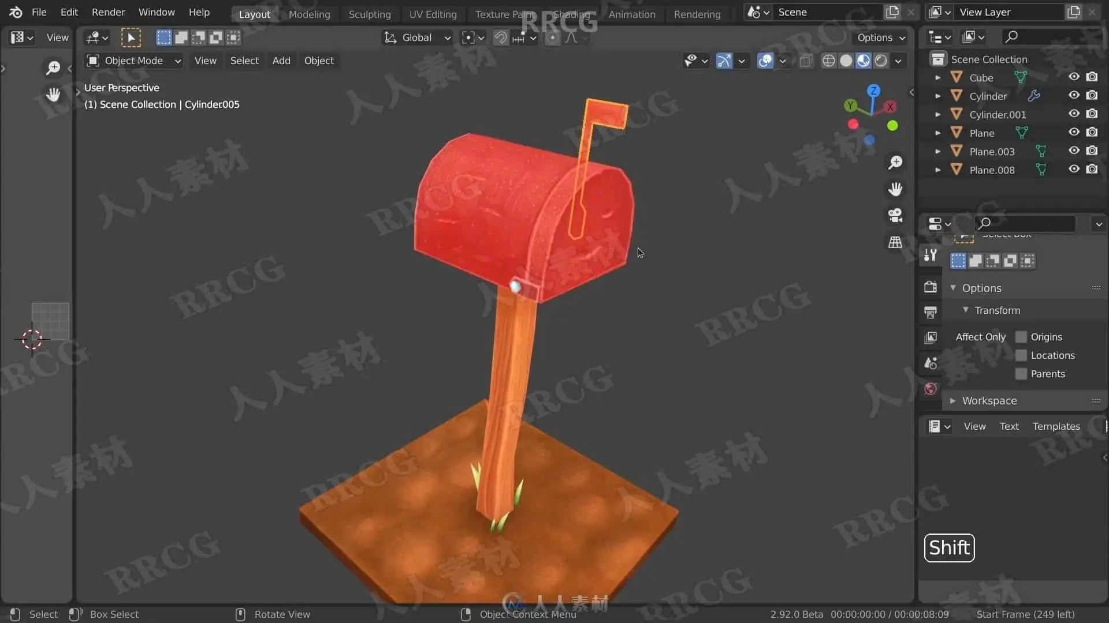Enable wireframe viewport shading

tap(828, 61)
